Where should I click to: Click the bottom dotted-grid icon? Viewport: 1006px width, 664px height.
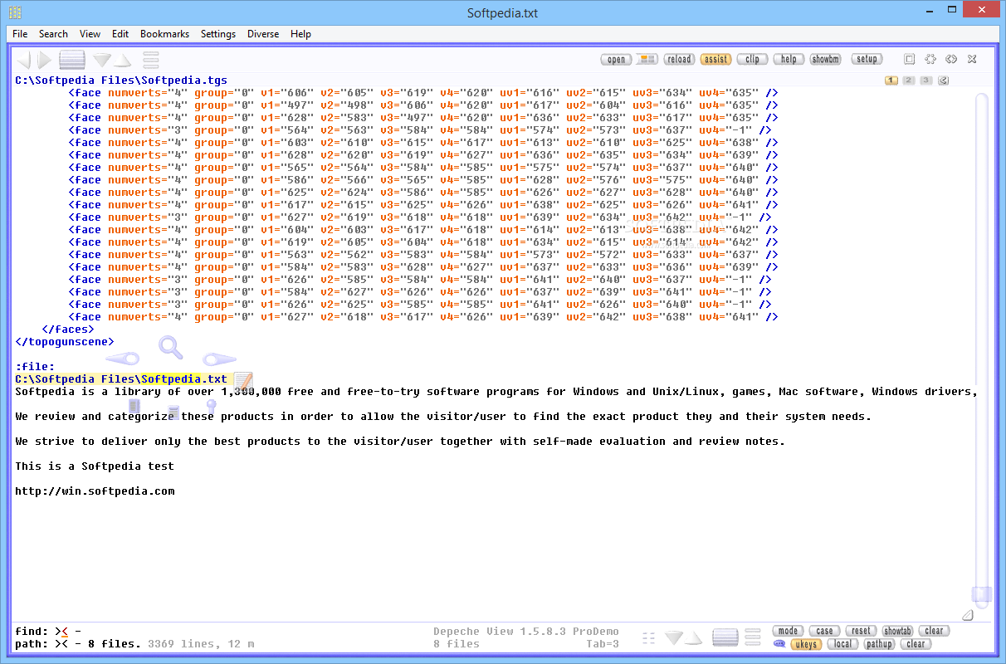point(648,637)
